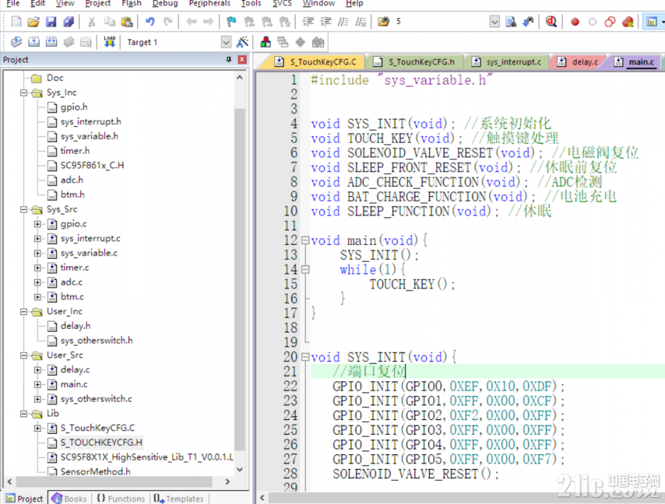Download to flash LOAD icon
665x504 pixels.
point(109,42)
